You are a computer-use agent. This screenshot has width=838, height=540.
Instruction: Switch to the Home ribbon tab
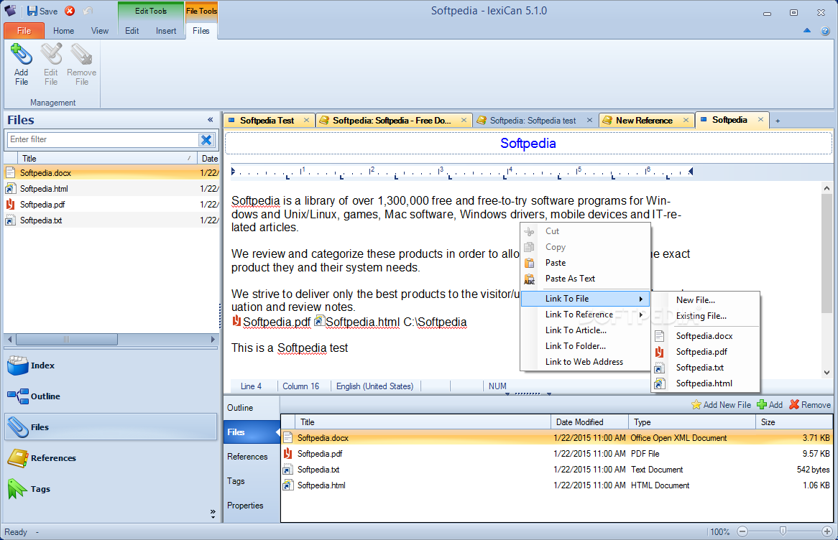63,31
